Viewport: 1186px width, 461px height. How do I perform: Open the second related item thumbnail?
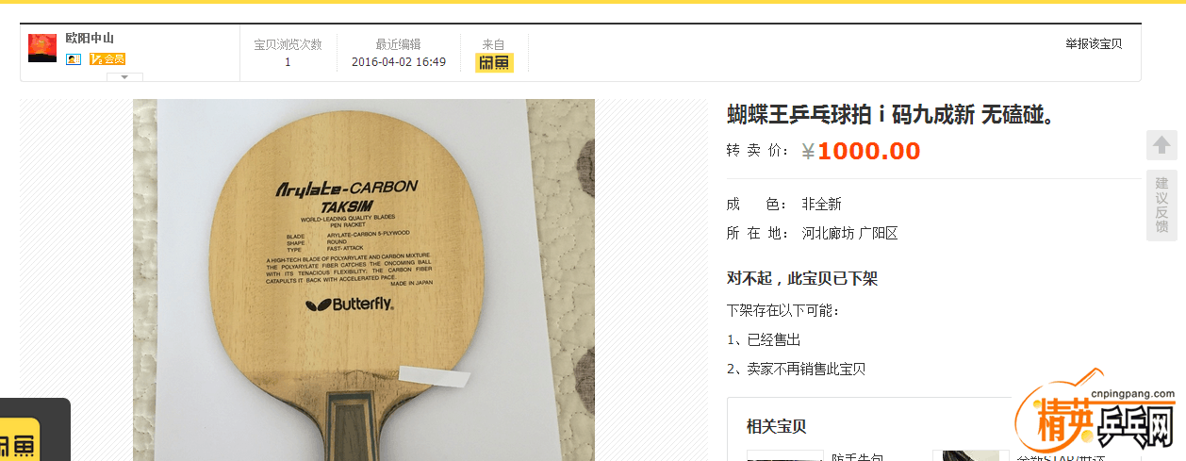(x=970, y=455)
